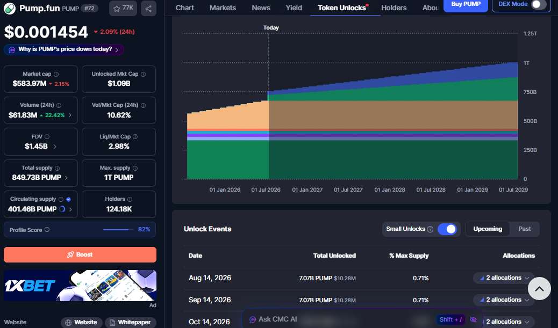Switch to the Markets tab
Screen dimensions: 558x328
[x=223, y=8]
